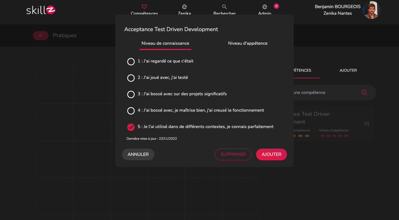399x220 pixels.
Task: Click the pink search icon in the compétence bar
Action: 364,92
